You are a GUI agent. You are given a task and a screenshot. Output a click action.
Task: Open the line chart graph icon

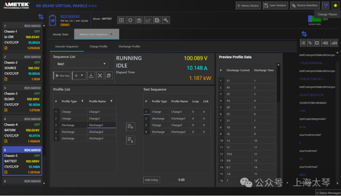click(148, 20)
